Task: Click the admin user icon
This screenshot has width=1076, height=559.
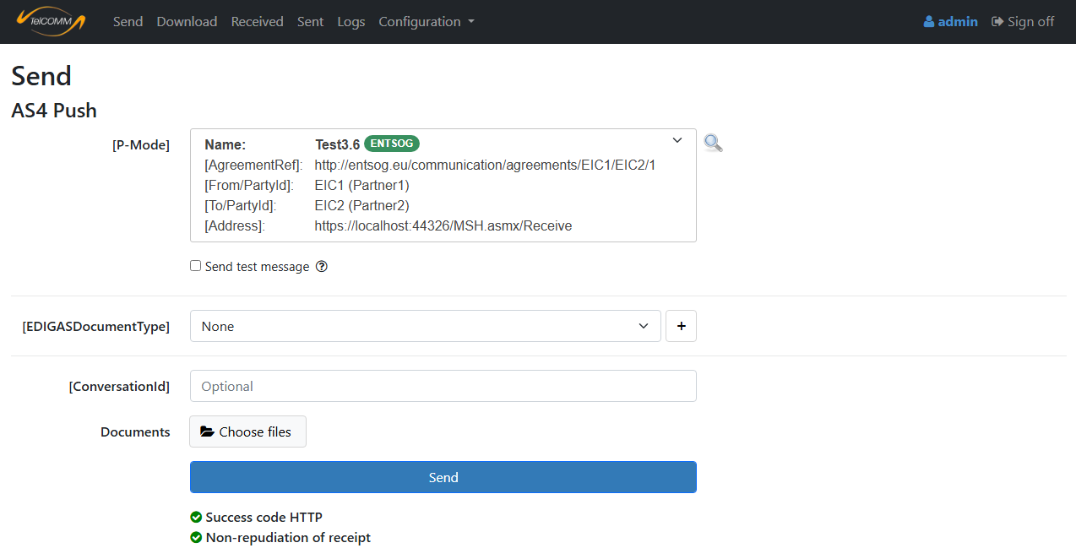Action: [929, 22]
